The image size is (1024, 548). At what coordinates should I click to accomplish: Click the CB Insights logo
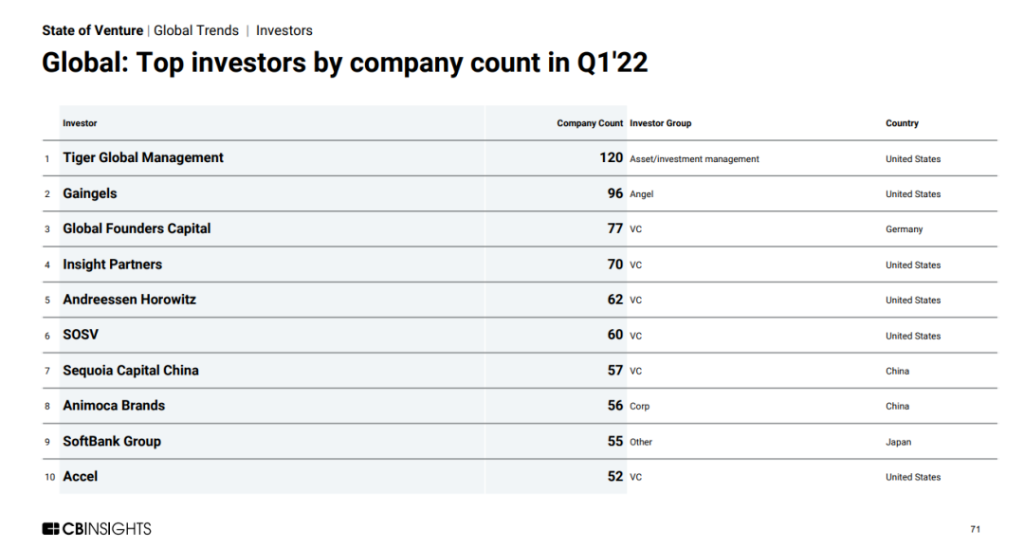[x=97, y=528]
